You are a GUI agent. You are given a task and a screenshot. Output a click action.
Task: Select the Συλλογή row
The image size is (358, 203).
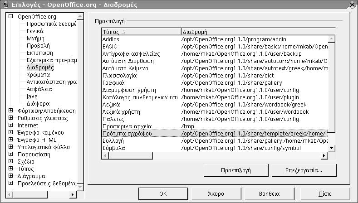pos(215,141)
